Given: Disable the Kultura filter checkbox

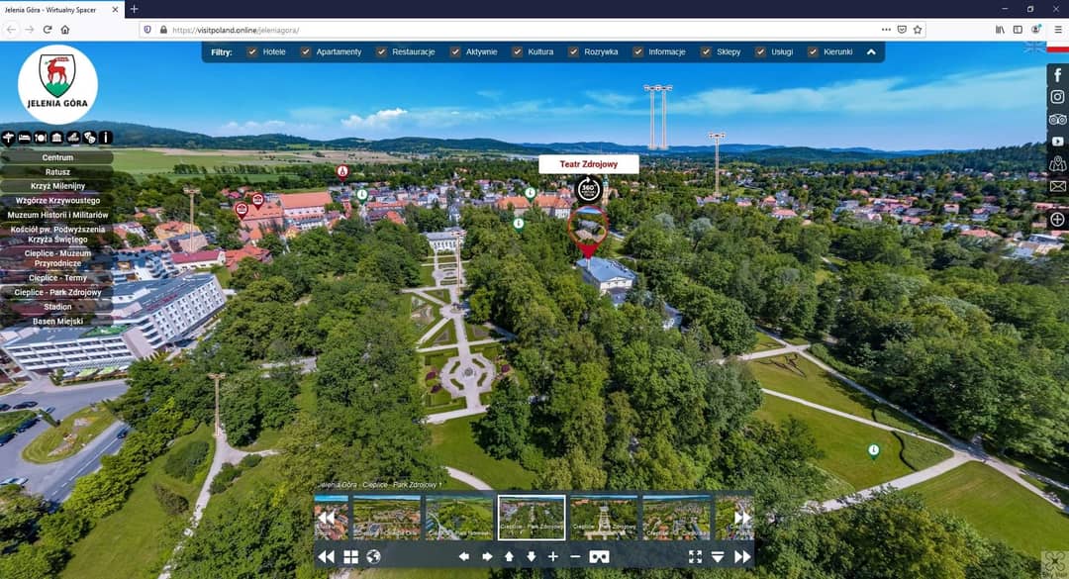Looking at the screenshot, I should pos(517,51).
